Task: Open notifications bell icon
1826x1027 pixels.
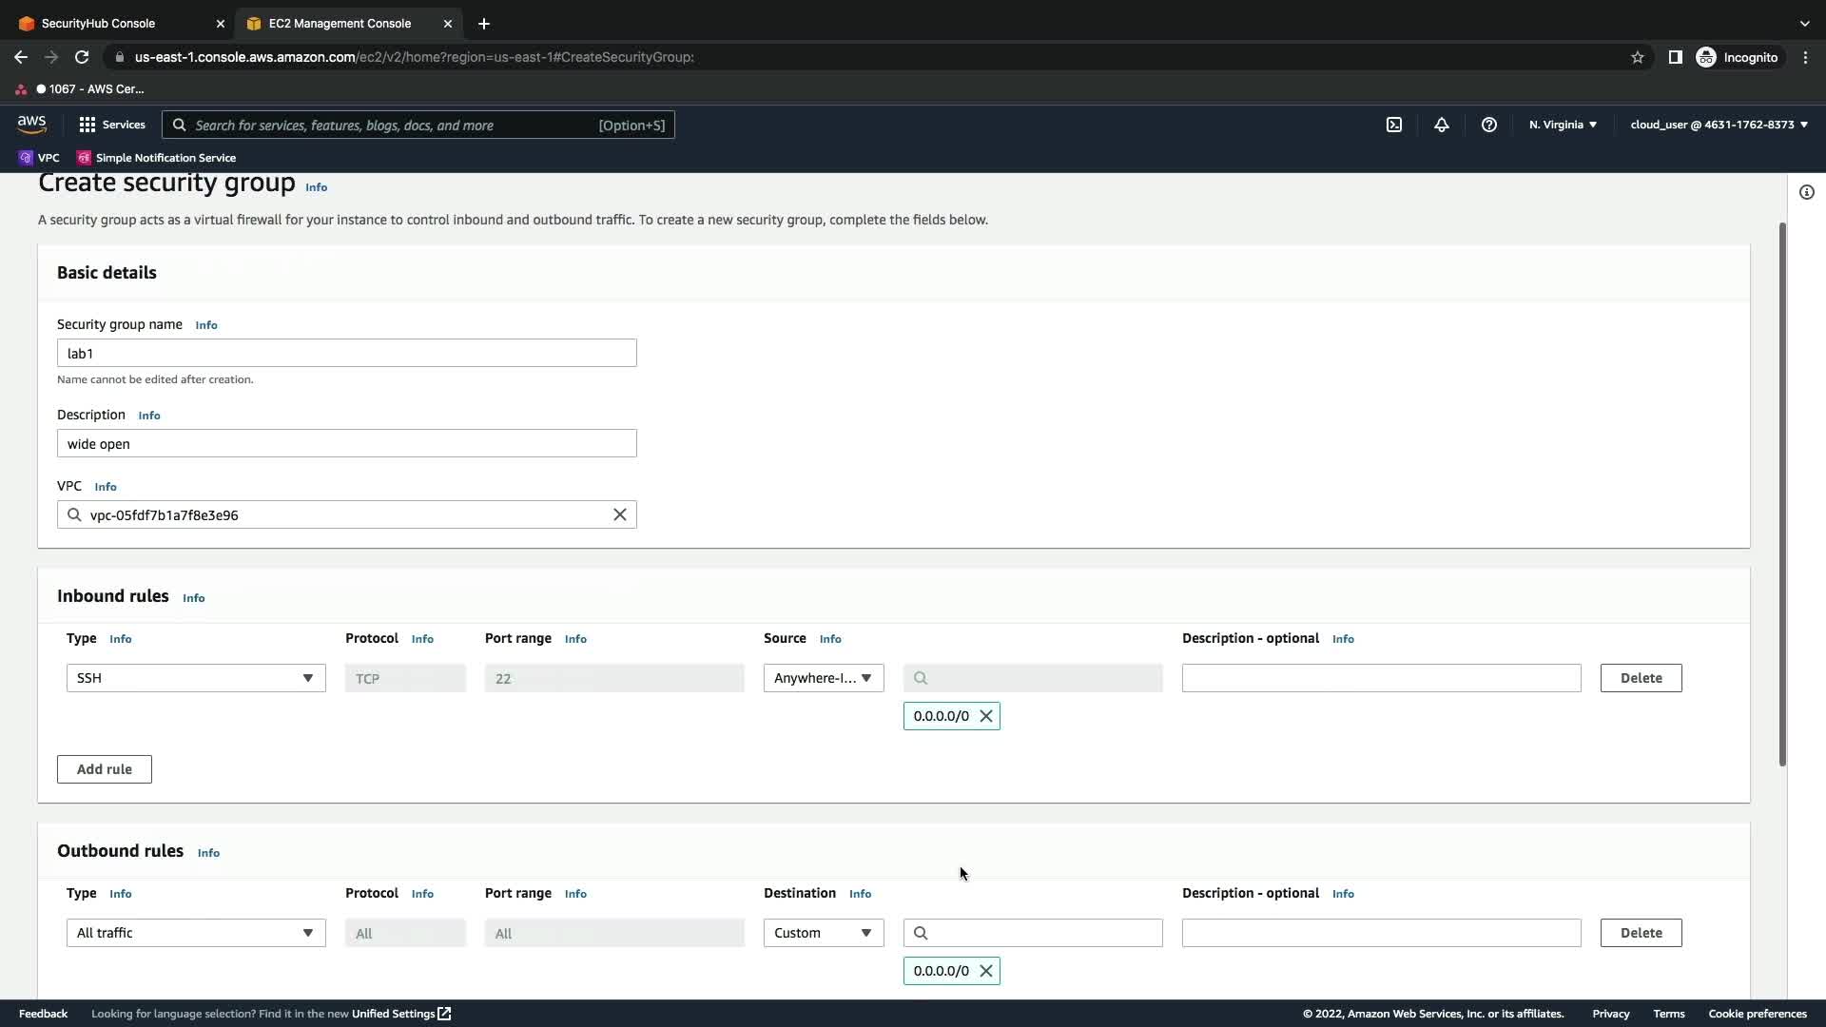Action: click(x=1442, y=125)
